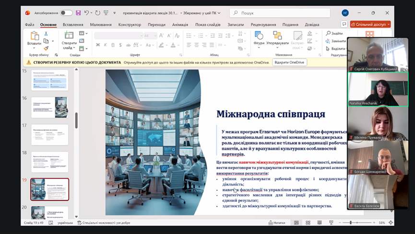Select slide 16 thumbnail
This screenshot has width=415, height=234.
pyautogui.click(x=49, y=107)
